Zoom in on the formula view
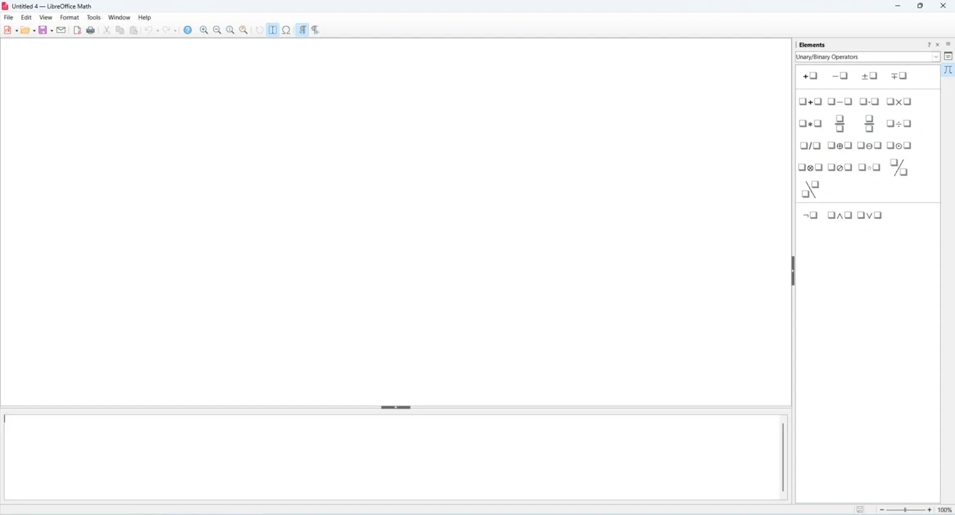The height and width of the screenshot is (515, 955). coord(204,30)
